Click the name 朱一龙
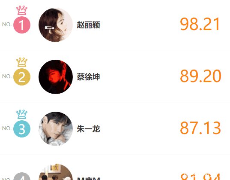 (x=89, y=129)
